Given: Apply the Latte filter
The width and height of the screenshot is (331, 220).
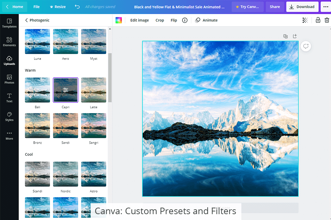Looking at the screenshot, I should pyautogui.click(x=93, y=90).
